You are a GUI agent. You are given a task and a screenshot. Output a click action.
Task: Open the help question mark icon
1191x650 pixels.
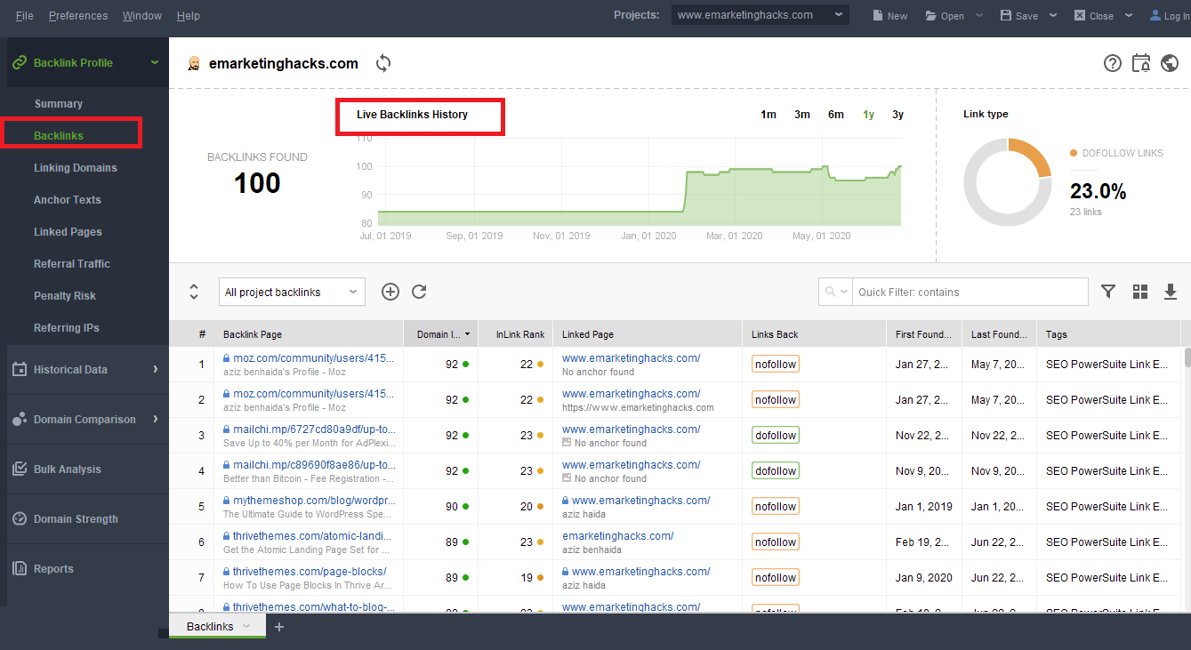point(1113,63)
